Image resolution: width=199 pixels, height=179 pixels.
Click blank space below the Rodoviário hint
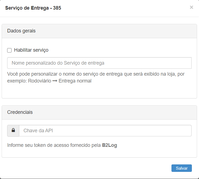(x=99, y=91)
